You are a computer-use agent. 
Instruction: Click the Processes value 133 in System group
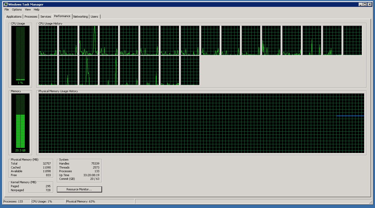[97, 171]
